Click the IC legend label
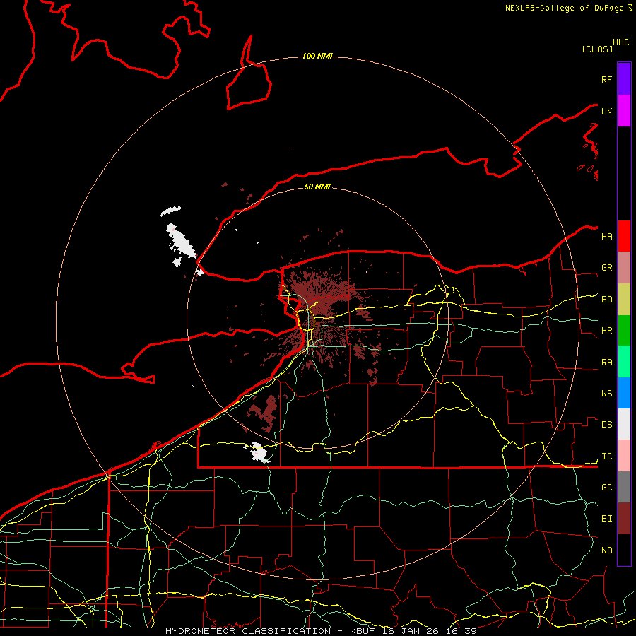Image resolution: width=636 pixels, height=636 pixels. 606,457
